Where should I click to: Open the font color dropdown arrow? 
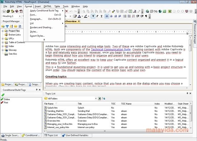82,16
